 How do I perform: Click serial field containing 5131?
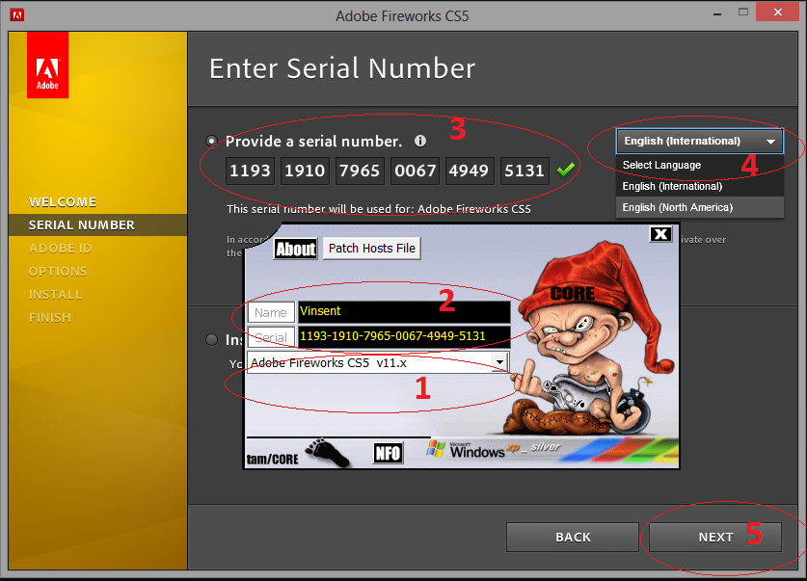[x=525, y=171]
